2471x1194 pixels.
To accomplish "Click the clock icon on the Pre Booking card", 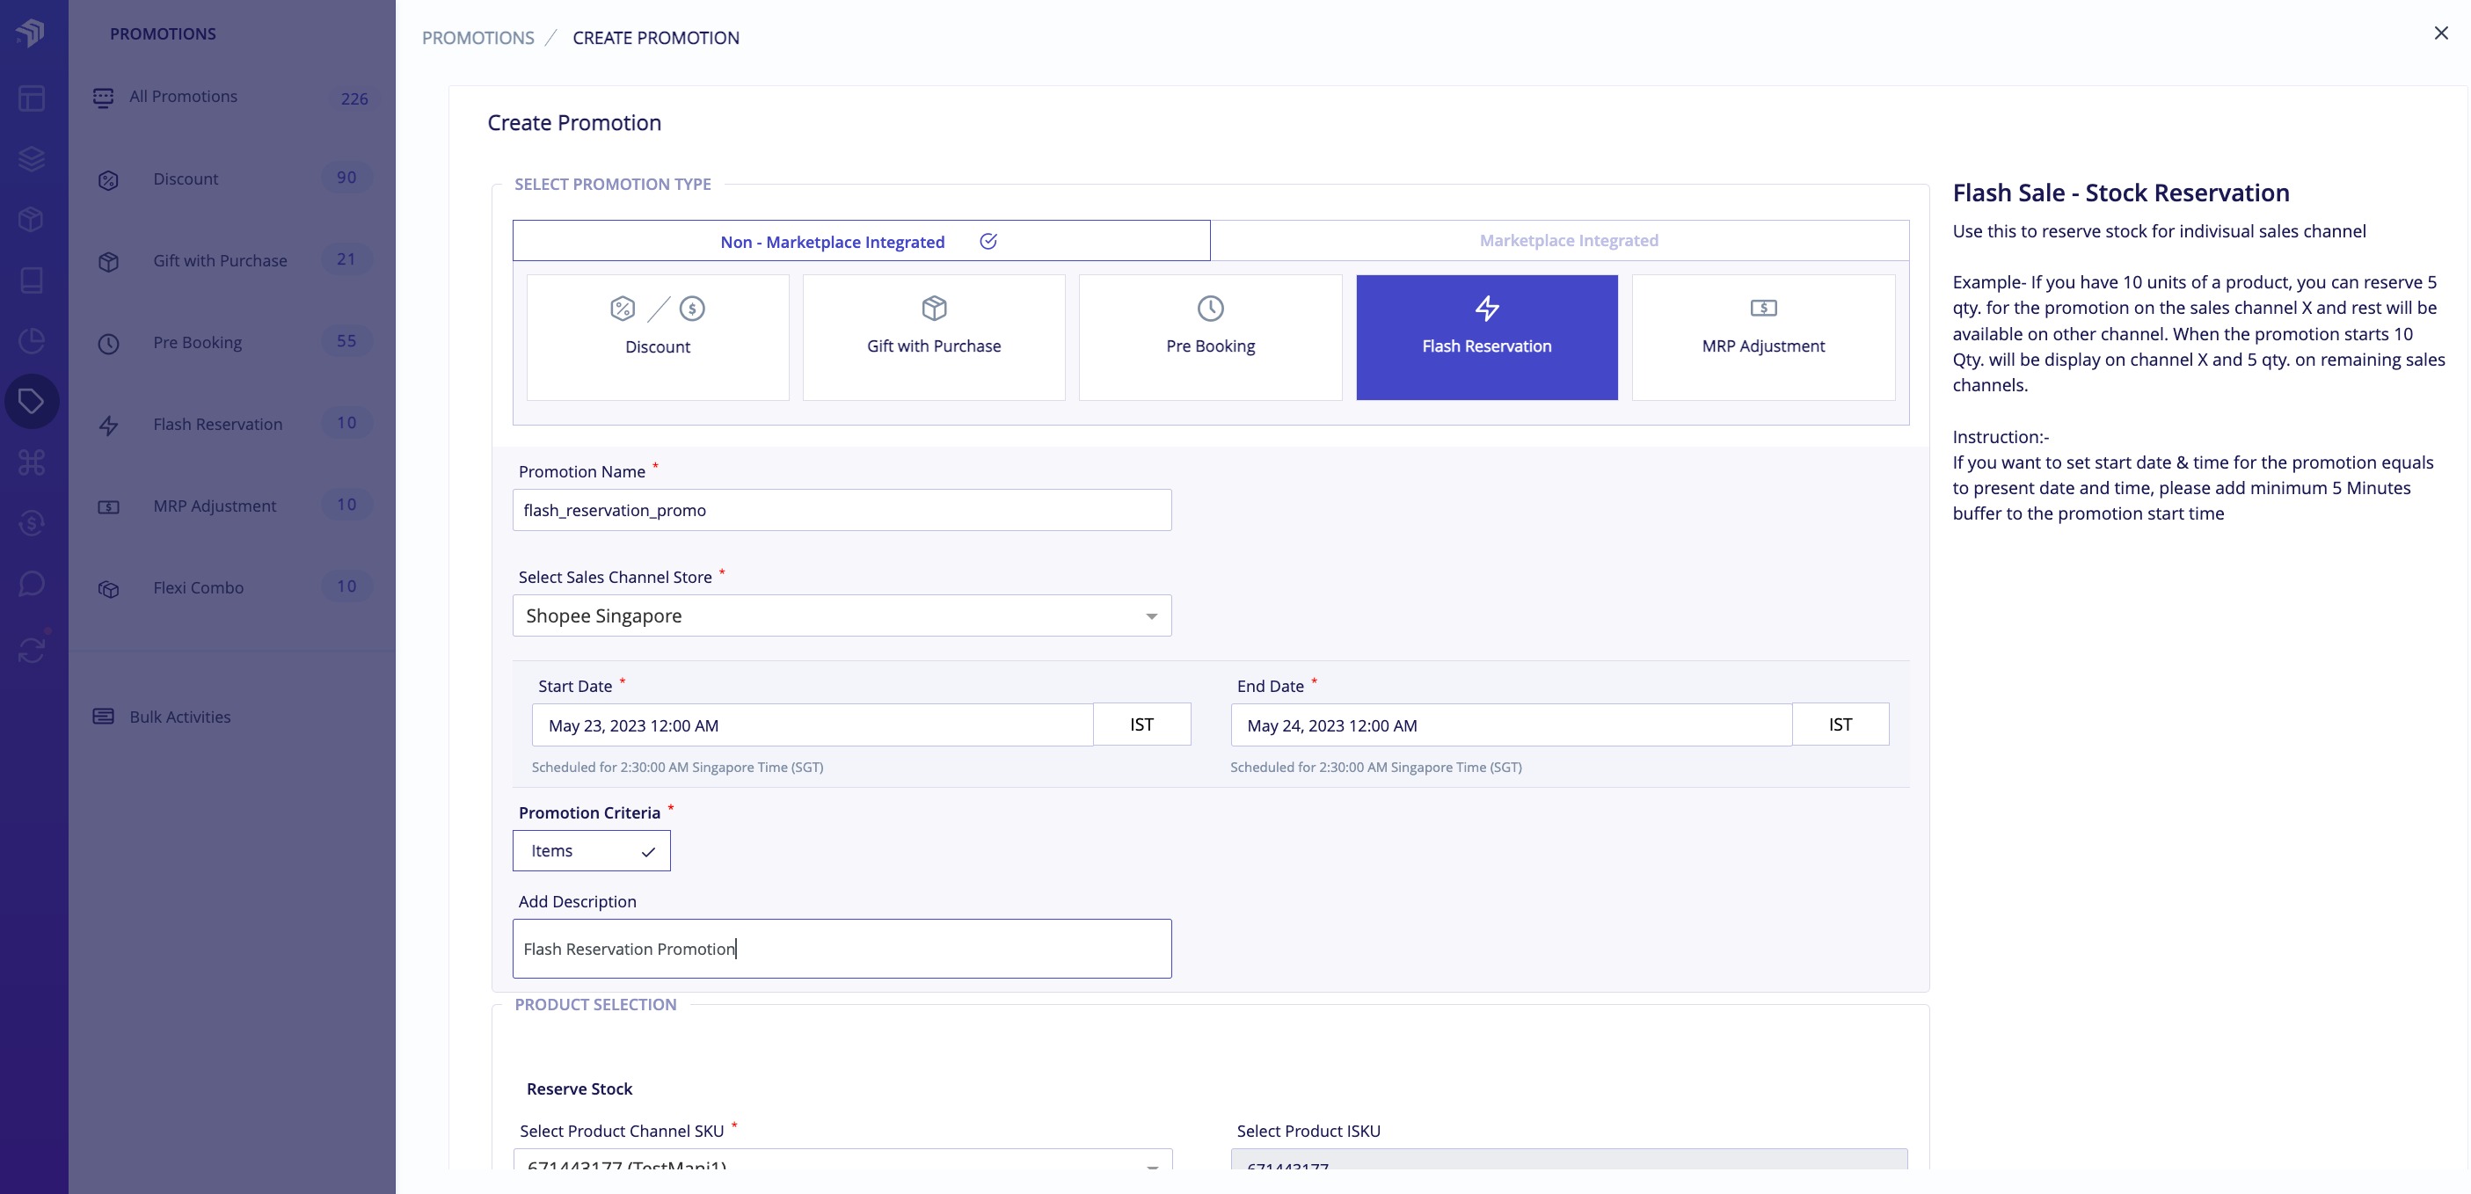I will 1211,308.
